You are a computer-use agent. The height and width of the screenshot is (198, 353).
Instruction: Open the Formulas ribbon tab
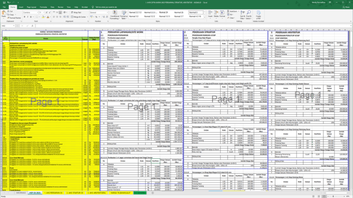(43, 7)
